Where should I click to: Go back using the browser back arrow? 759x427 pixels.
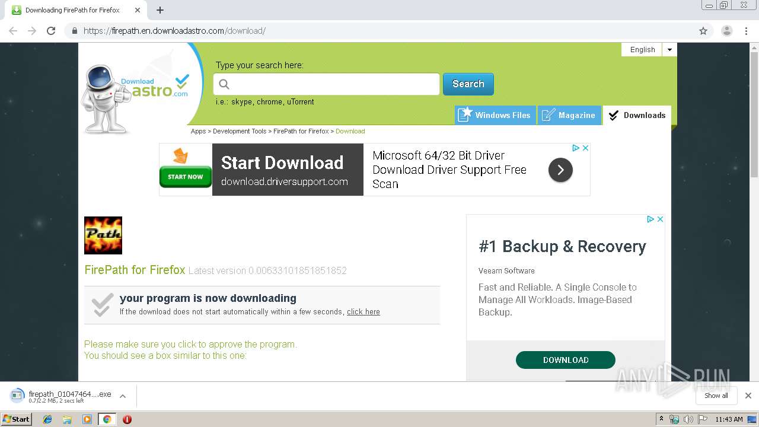coord(13,31)
